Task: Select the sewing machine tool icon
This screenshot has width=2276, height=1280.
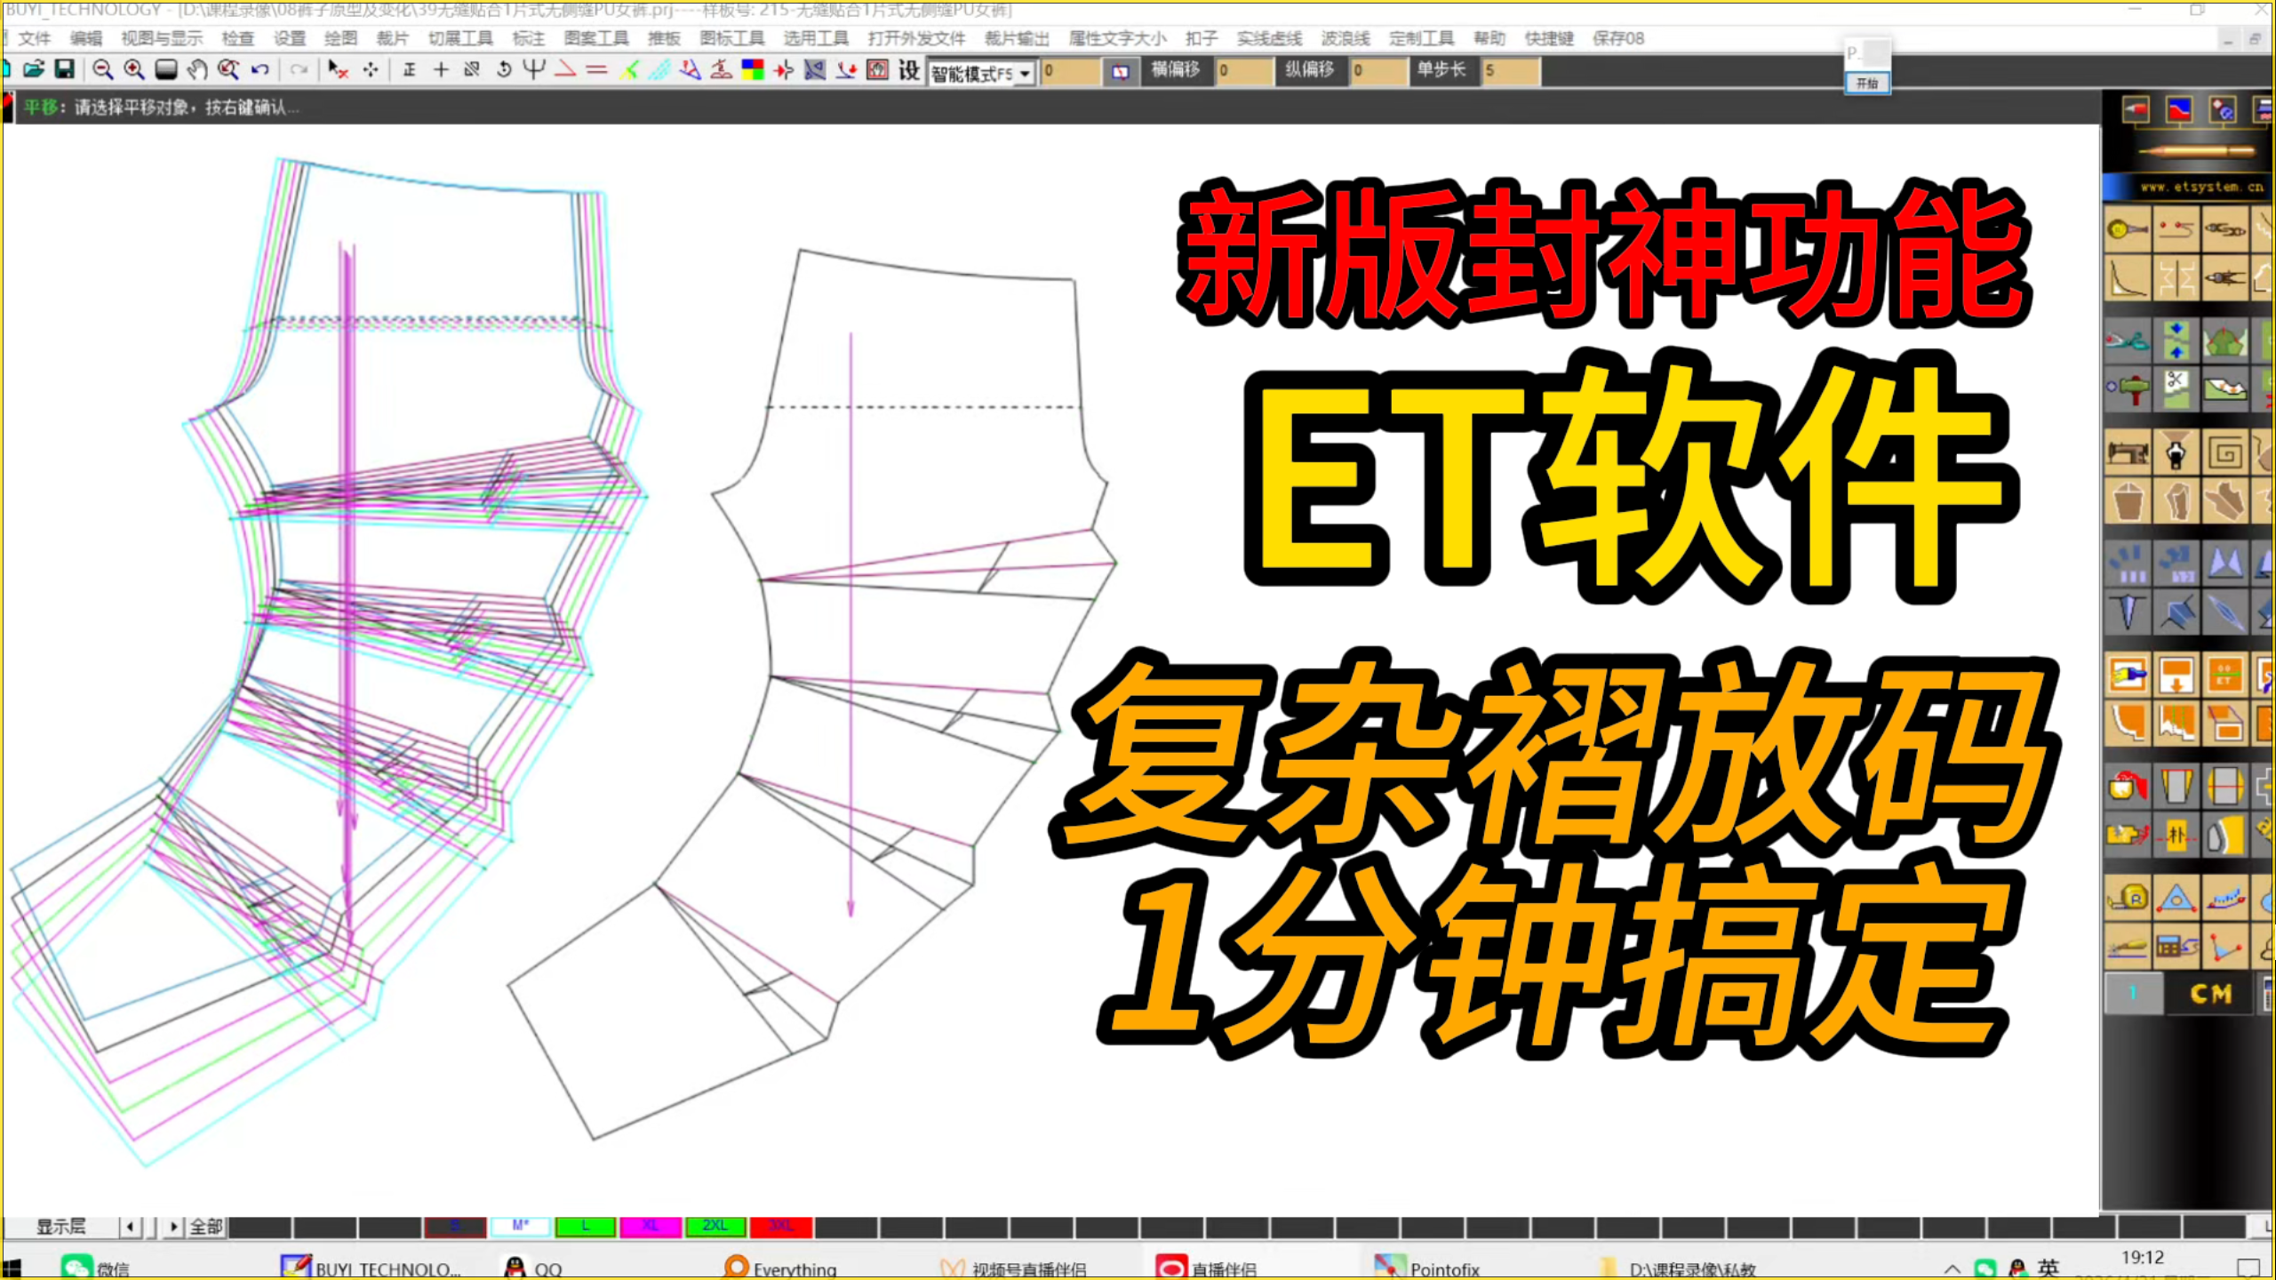Action: 2127,452
